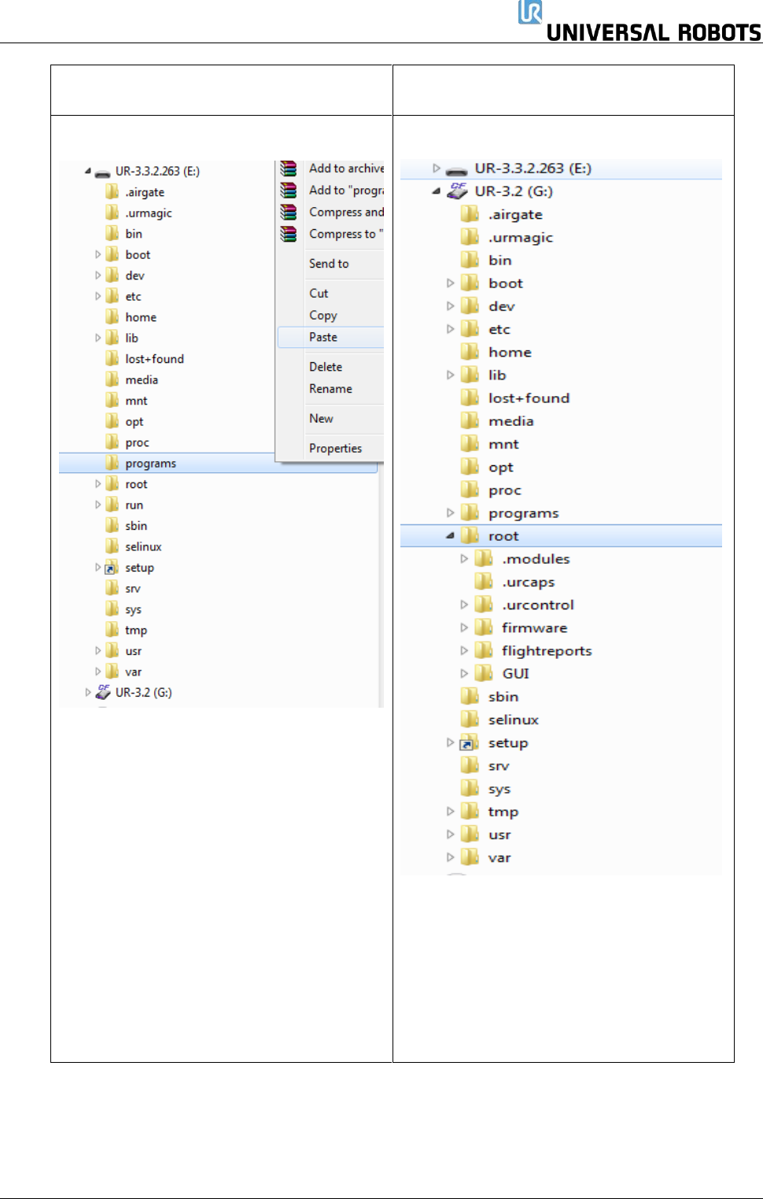Viewport: 763px width, 1199px height.
Task: Select the bin folder in left tree
Action: pyautogui.click(x=134, y=234)
